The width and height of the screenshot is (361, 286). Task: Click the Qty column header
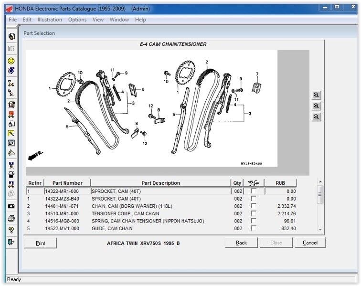(x=237, y=183)
